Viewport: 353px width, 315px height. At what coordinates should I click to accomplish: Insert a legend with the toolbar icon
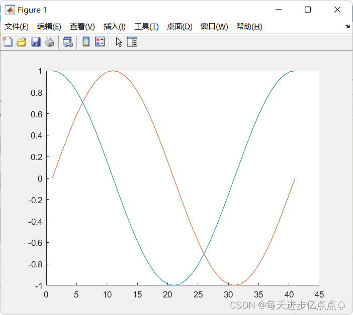click(x=100, y=42)
